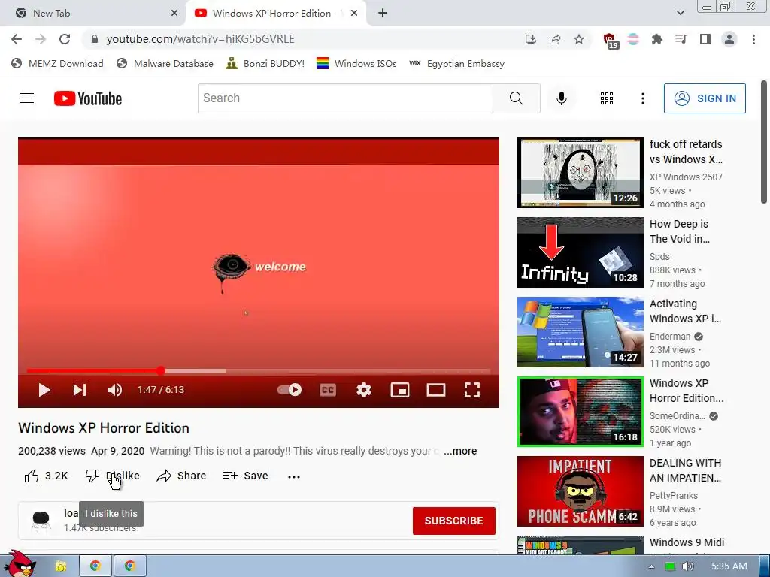Expand description with ...more

point(460,451)
